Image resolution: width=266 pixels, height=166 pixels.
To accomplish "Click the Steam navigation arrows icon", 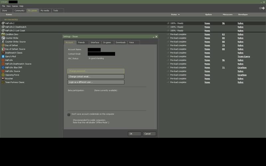I will (262, 8).
